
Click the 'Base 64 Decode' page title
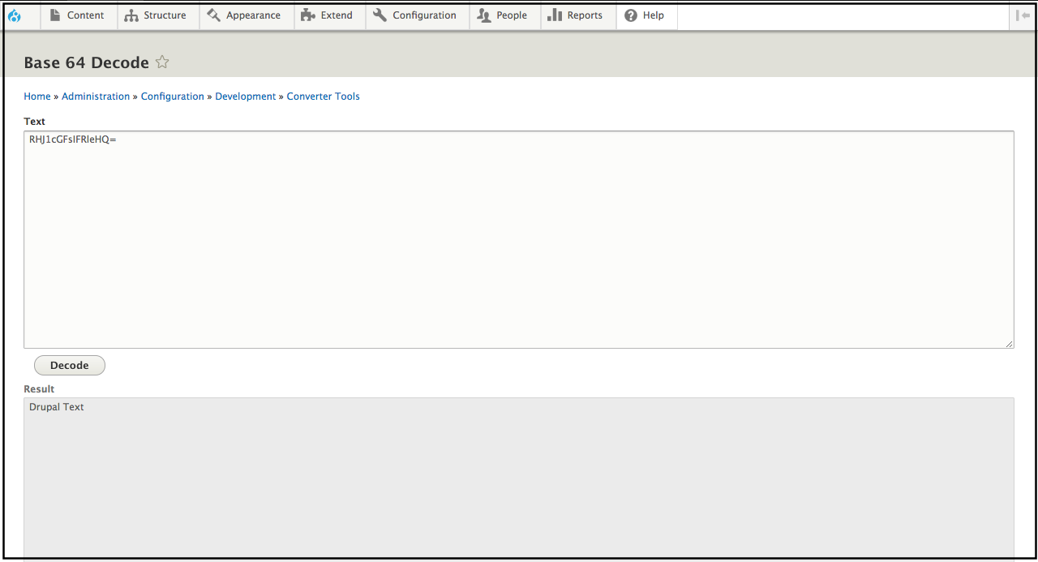pos(87,62)
